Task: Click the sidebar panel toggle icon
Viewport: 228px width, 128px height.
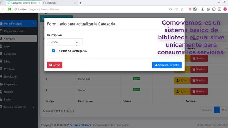Action: 219,9
